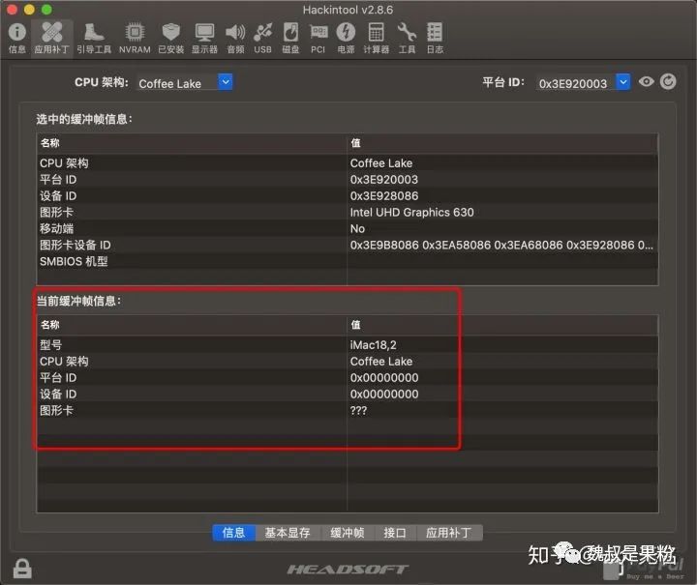697x585 pixels.
Task: Click the 值 column header in current framebuffer table
Action: [502, 325]
